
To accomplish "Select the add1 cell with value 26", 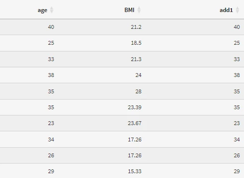I will tap(237, 155).
